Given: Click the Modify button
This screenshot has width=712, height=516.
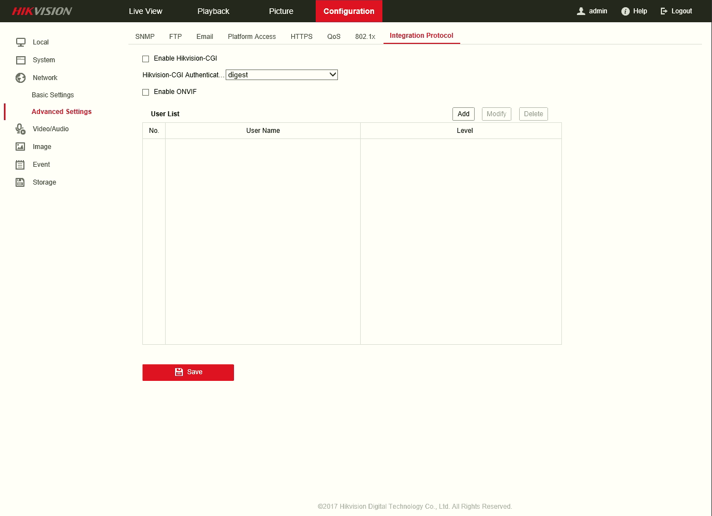Looking at the screenshot, I should tap(496, 114).
